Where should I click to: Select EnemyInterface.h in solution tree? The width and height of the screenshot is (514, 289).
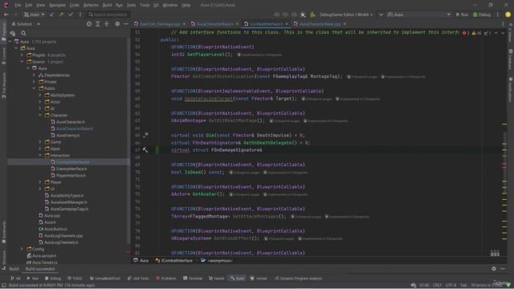click(x=71, y=169)
